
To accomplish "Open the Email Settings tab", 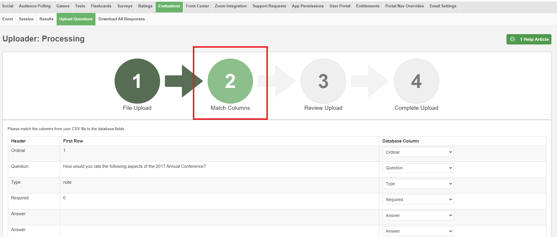I will pos(443,6).
